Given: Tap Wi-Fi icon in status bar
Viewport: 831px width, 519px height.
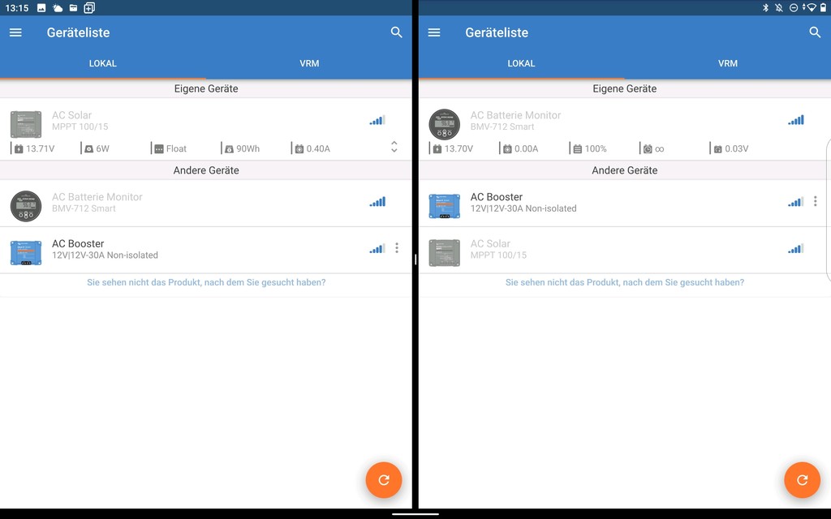Looking at the screenshot, I should [810, 7].
